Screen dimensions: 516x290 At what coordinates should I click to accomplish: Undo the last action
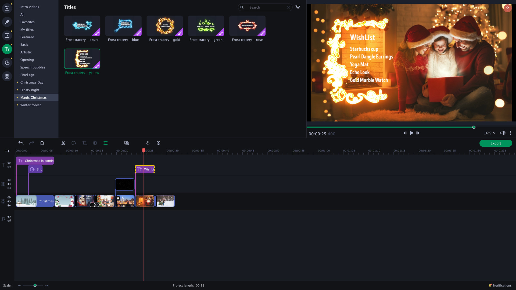pos(21,143)
